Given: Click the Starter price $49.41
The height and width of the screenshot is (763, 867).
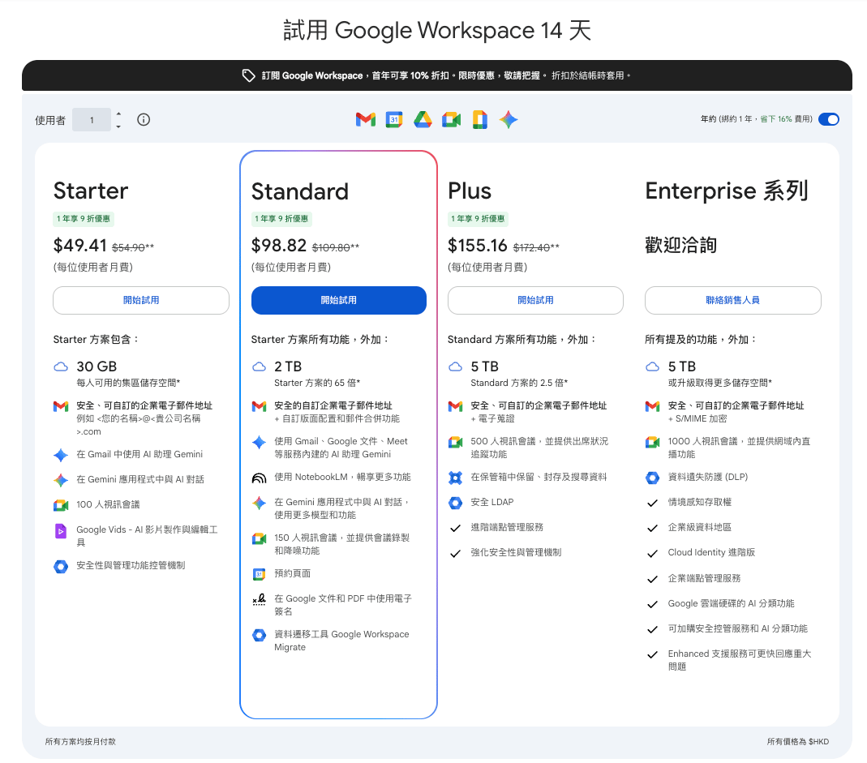Looking at the screenshot, I should click(x=79, y=245).
